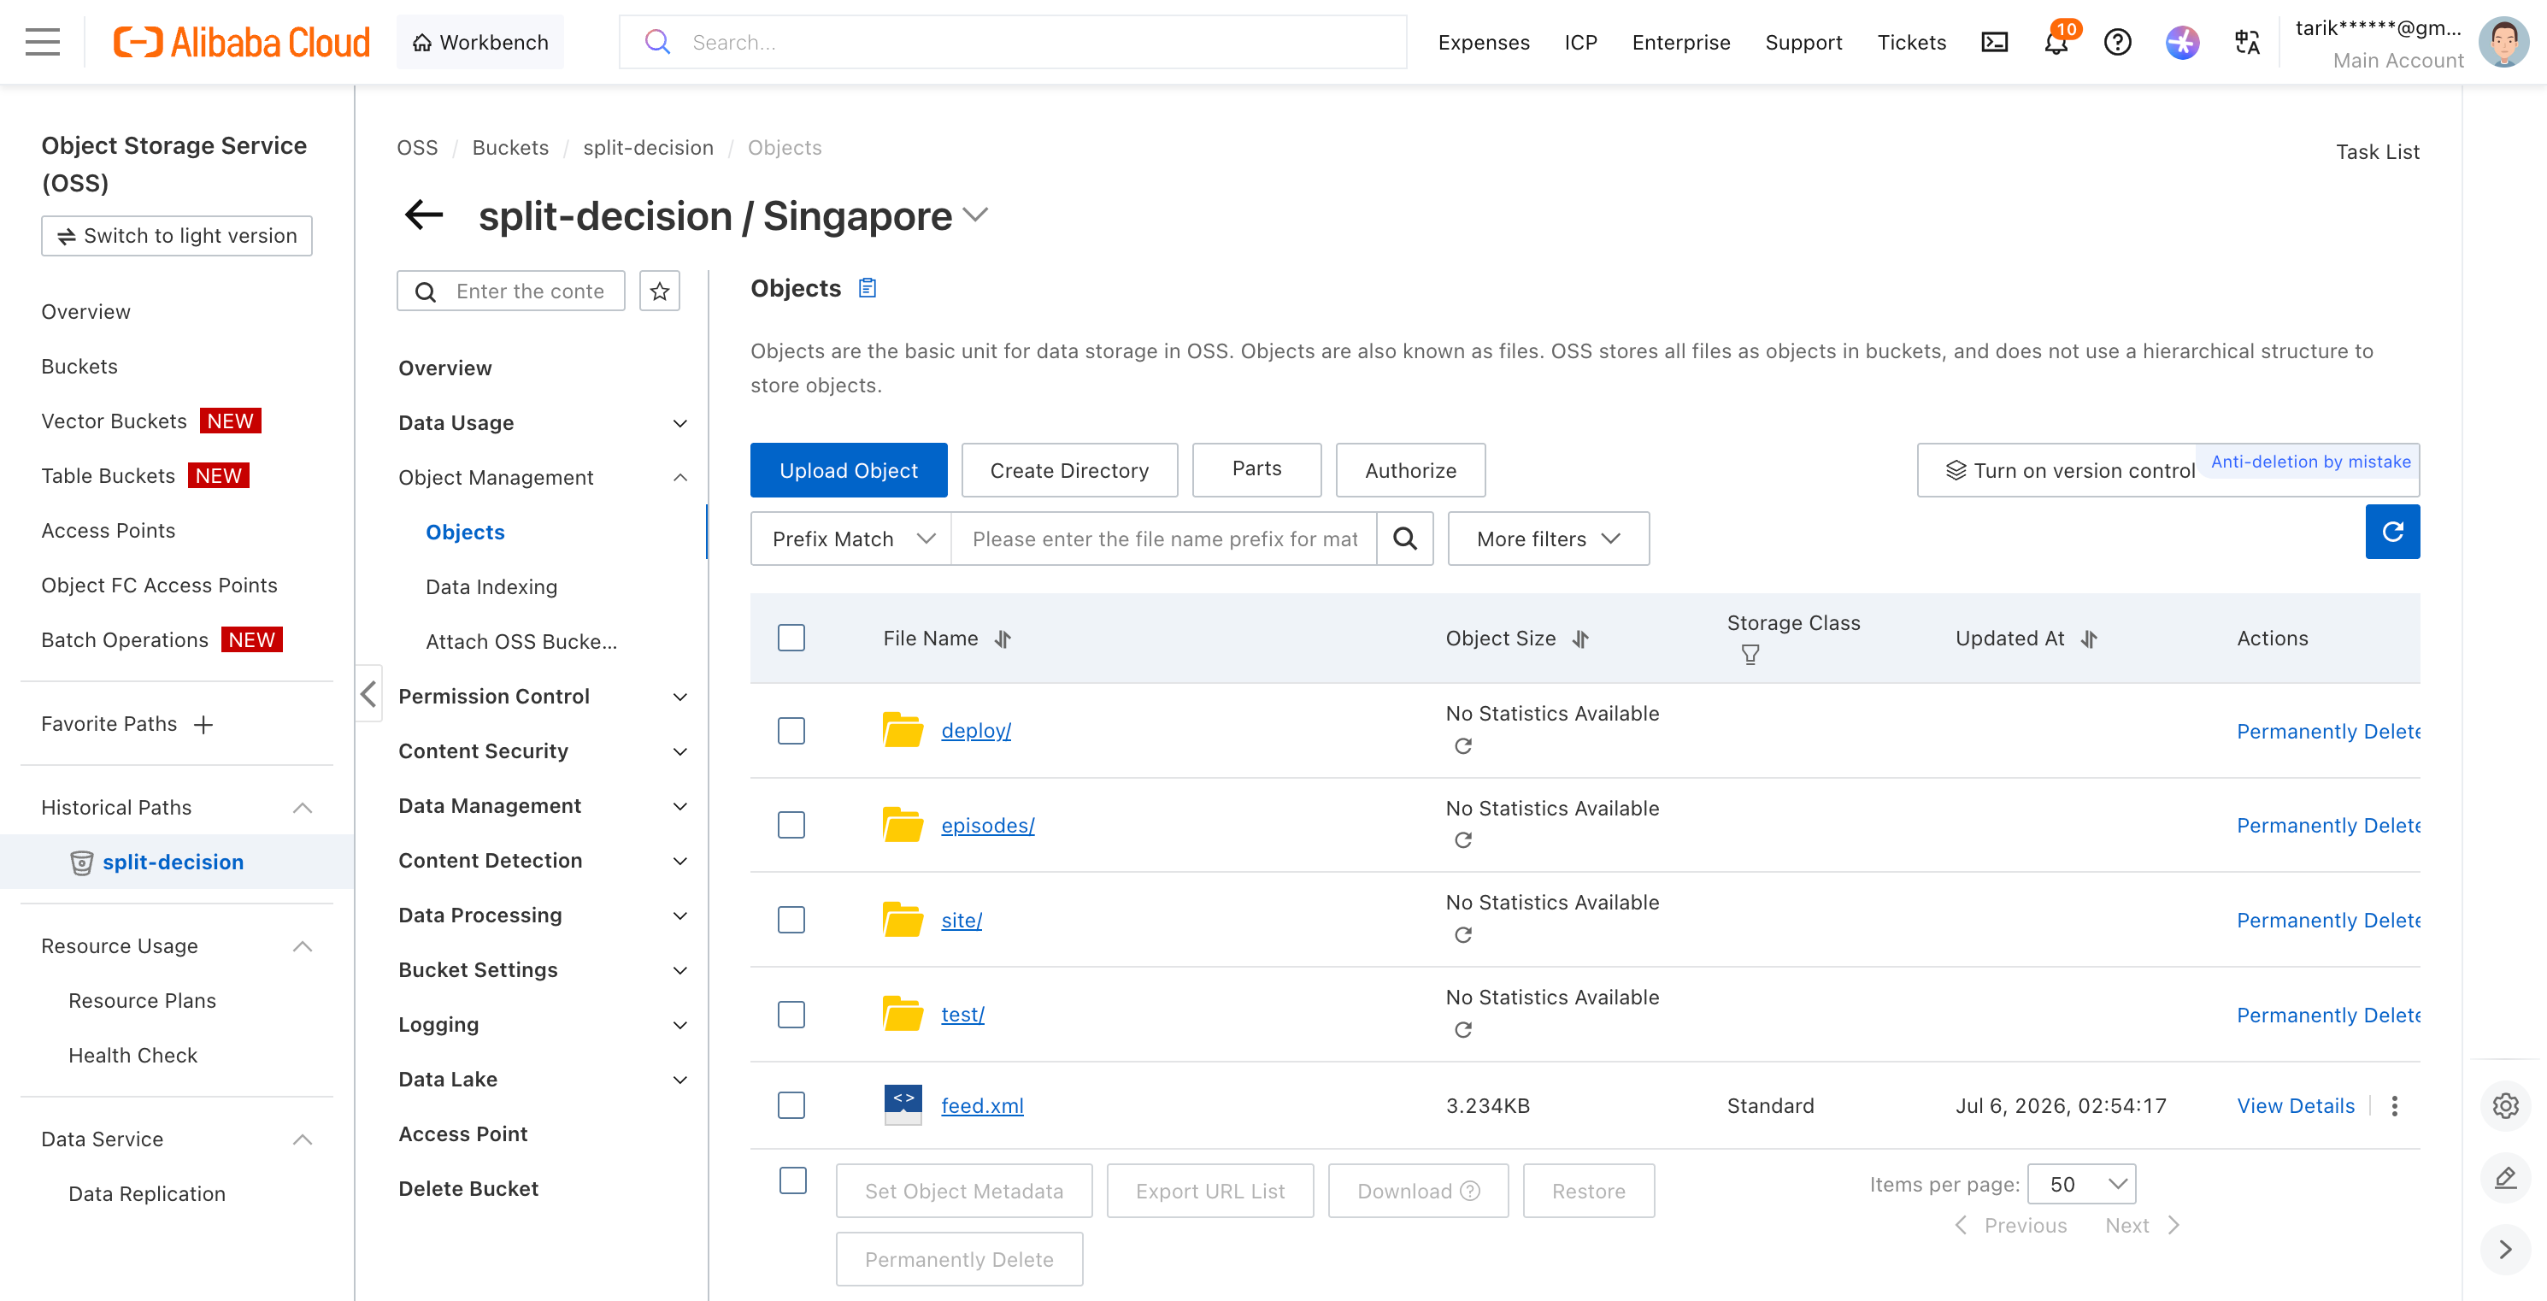Click the feed.xml file type icon

[902, 1104]
